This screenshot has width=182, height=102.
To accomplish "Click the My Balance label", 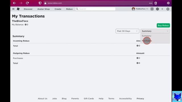I will [x=18, y=25].
